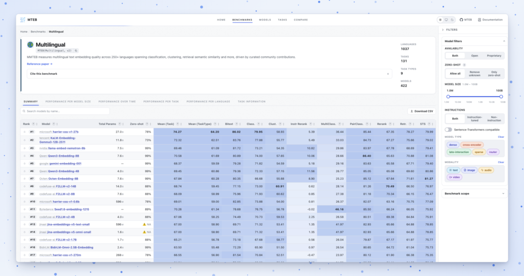524x276 pixels.
Task: Copy the MTEB(Multilingual, v2) benchmark name
Action: pos(76,51)
